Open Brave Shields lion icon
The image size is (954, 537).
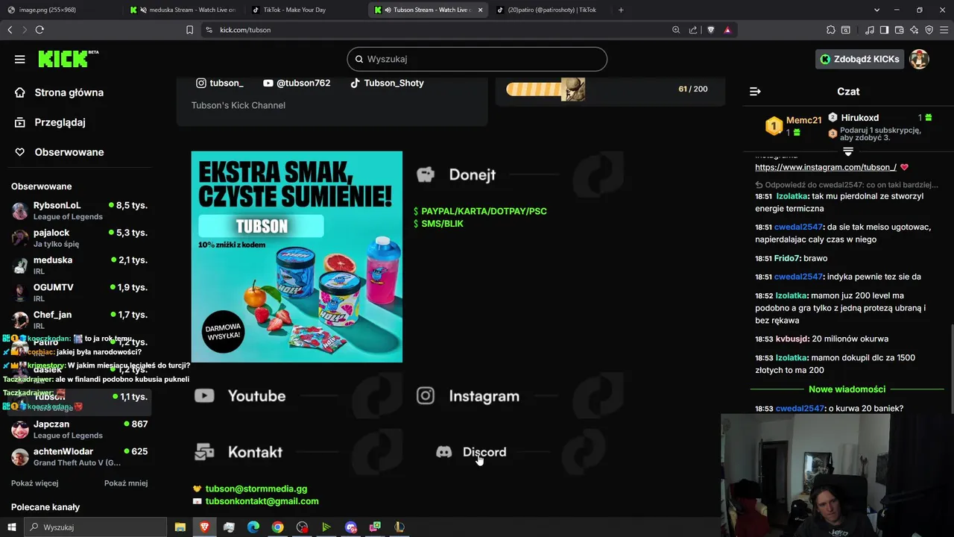pos(710,30)
